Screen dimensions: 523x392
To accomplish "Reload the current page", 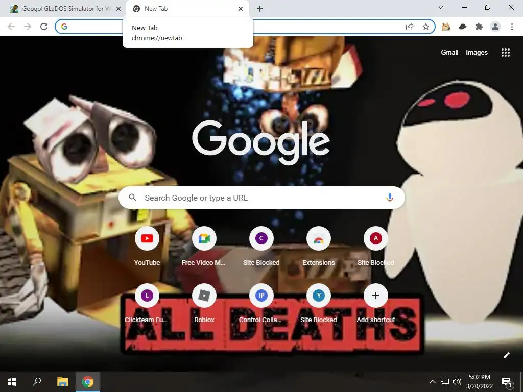I will tap(44, 27).
